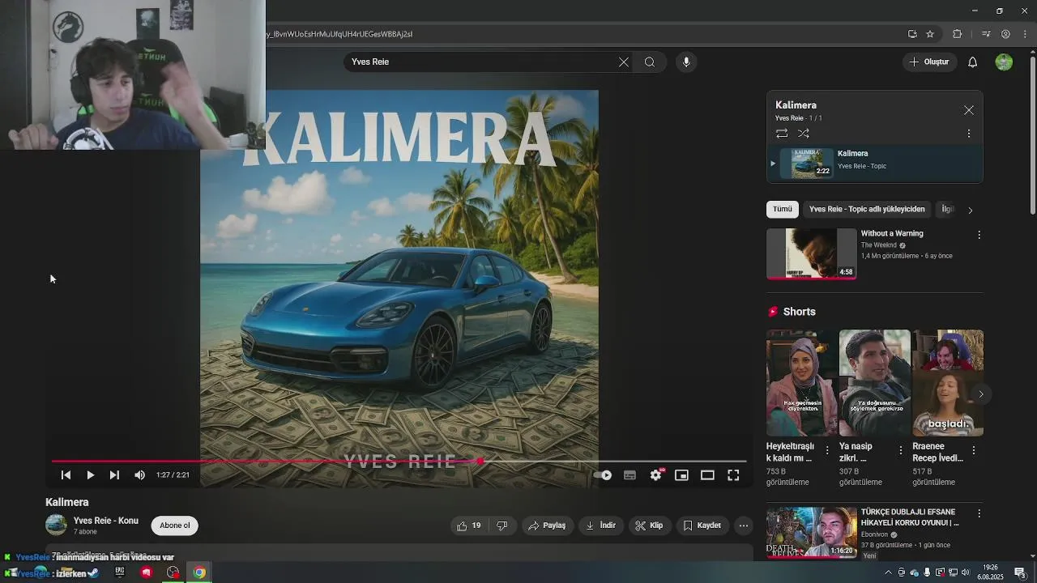This screenshot has width=1037, height=583.
Task: Select the partially visible İlgili chip
Action: [946, 209]
